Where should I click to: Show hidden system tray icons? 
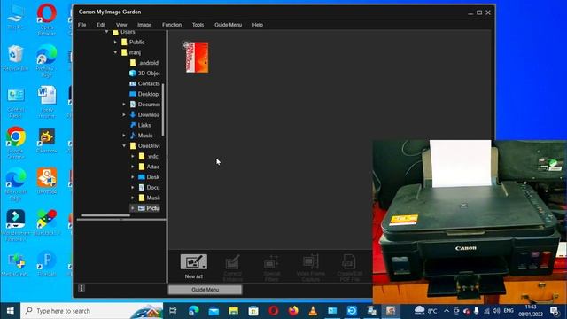[447, 311]
